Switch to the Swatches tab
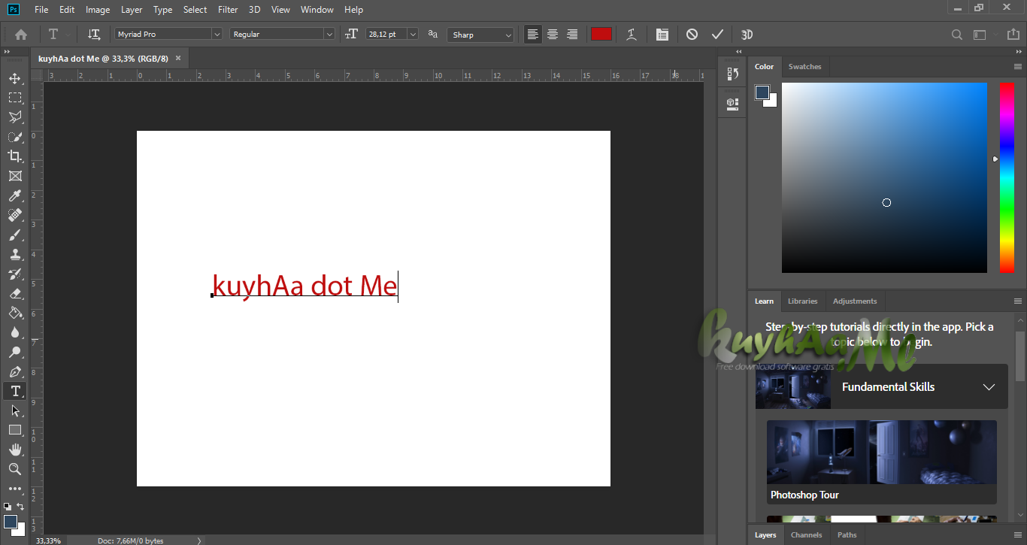This screenshot has height=545, width=1027. (x=804, y=67)
